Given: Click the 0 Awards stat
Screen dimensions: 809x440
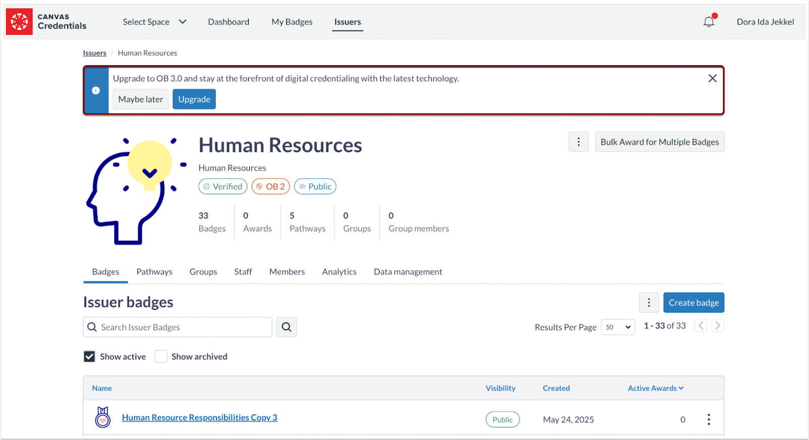Looking at the screenshot, I should point(257,222).
